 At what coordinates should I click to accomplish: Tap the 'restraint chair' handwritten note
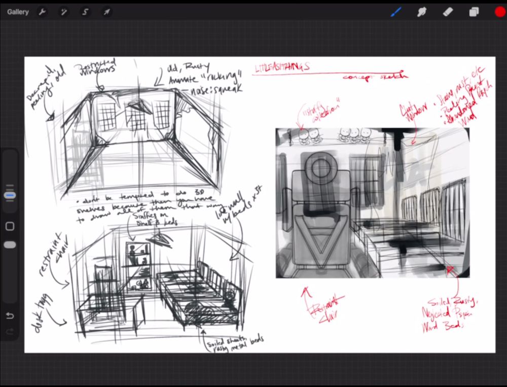[53, 254]
